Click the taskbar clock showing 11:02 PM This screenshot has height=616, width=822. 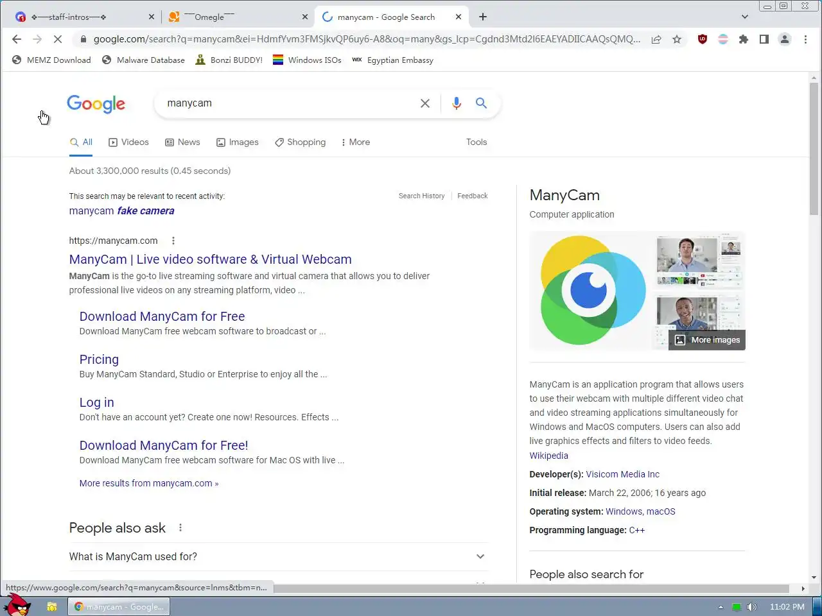pos(787,607)
